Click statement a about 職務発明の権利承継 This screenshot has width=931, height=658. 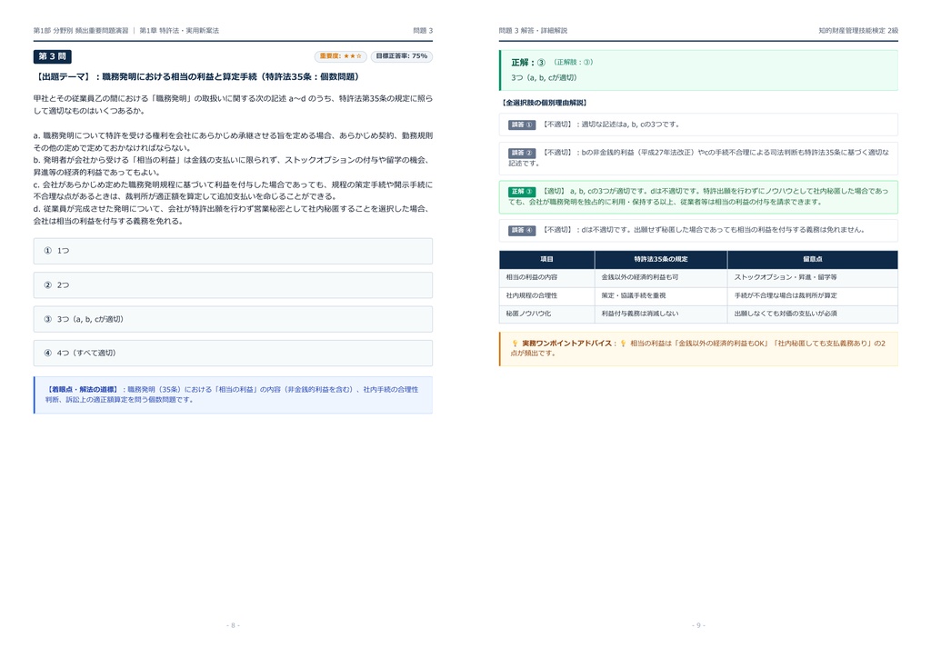[x=233, y=142]
